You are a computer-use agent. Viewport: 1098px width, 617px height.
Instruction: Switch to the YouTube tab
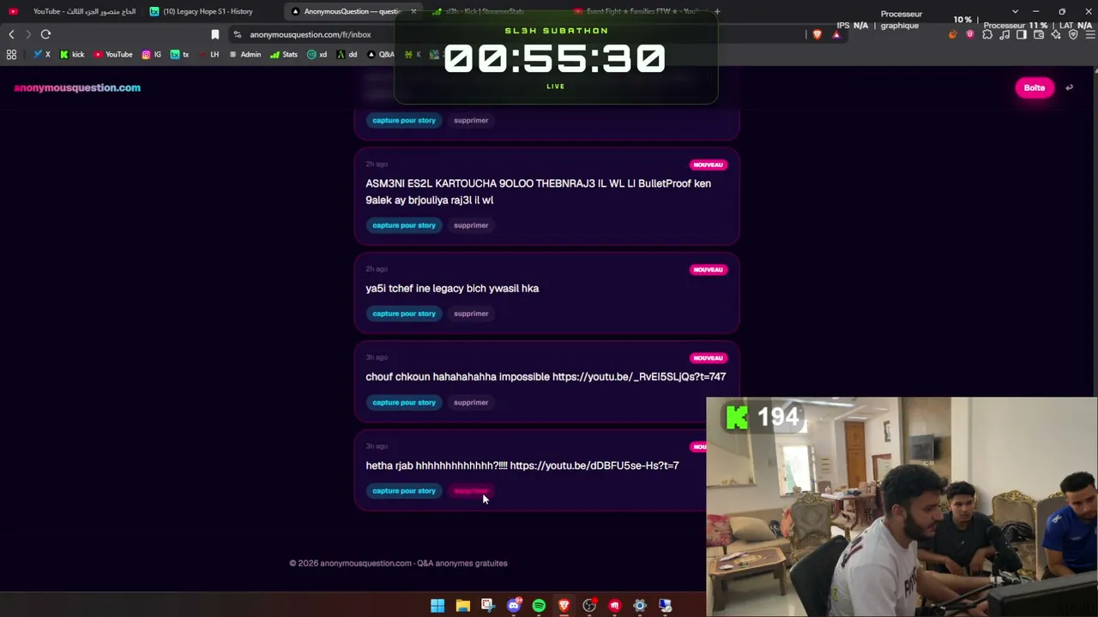click(73, 11)
